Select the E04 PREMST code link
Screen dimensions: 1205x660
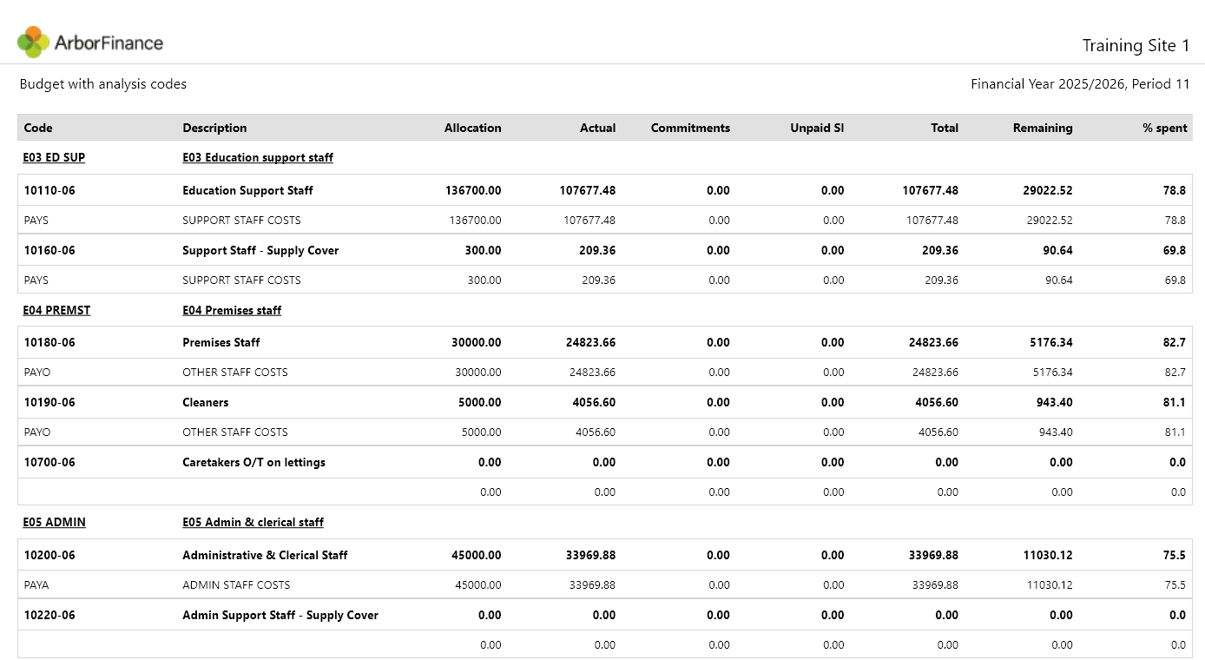click(56, 310)
